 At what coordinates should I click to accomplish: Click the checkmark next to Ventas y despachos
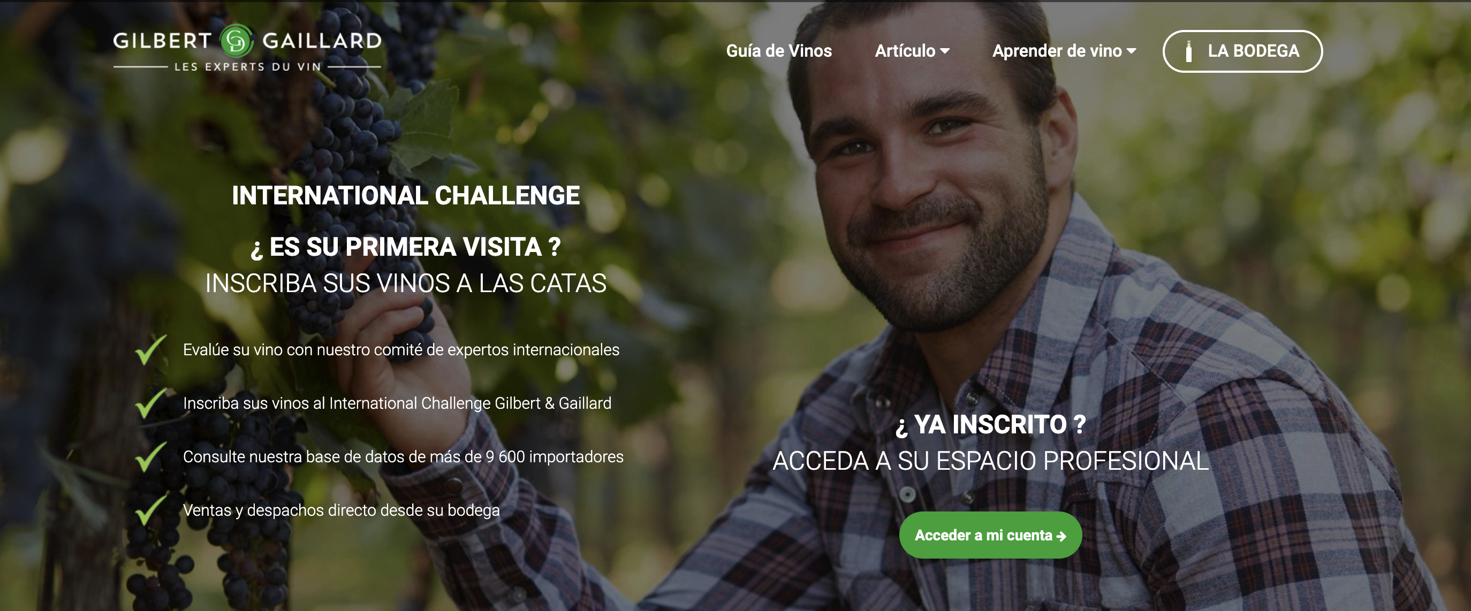tap(151, 510)
